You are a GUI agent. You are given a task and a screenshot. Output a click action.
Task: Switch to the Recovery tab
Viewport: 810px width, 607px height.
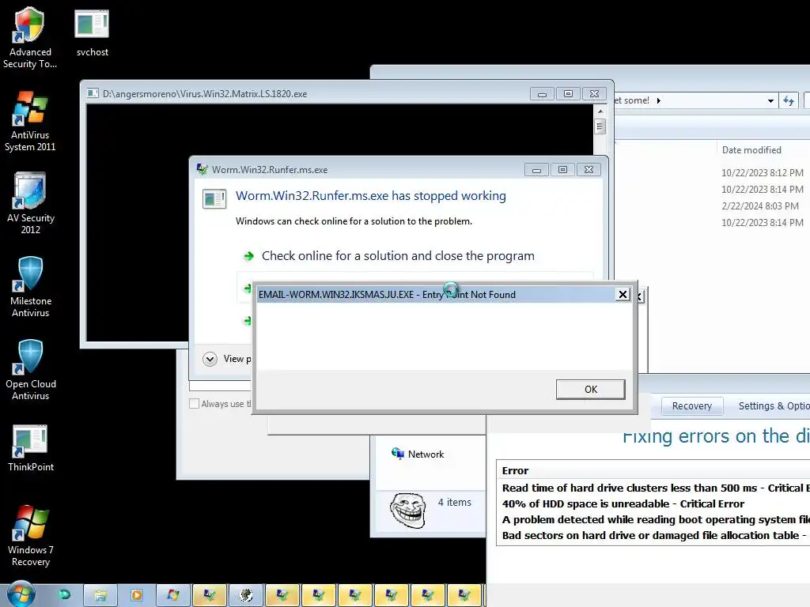(x=691, y=406)
